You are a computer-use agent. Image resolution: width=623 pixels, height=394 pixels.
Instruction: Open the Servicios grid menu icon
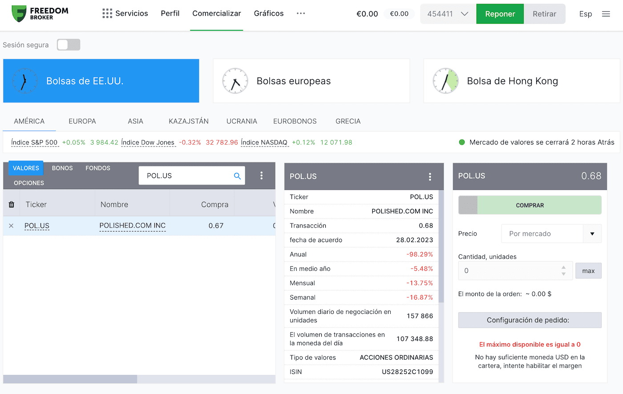107,14
